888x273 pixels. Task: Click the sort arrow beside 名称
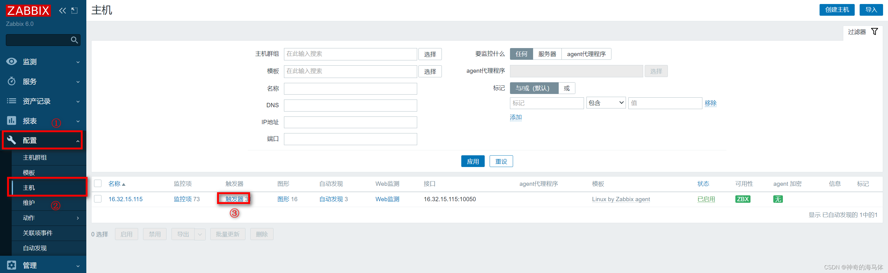[x=124, y=184]
